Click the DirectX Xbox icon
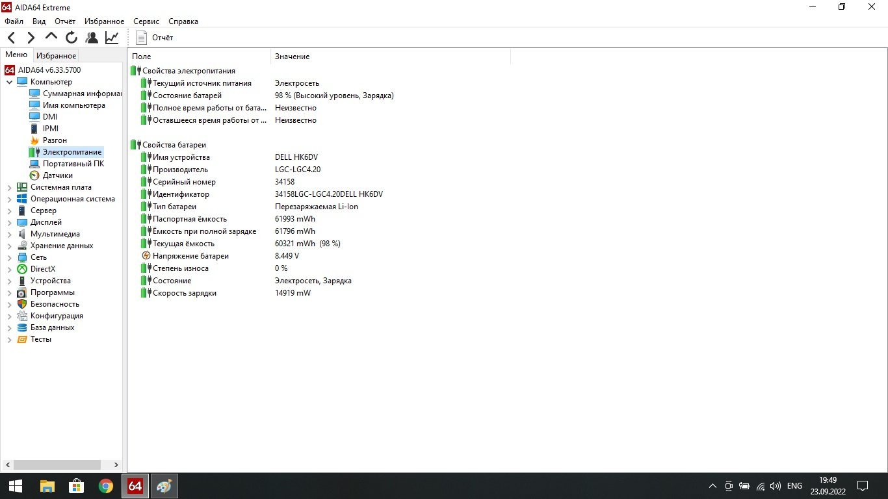888x499 pixels. click(22, 269)
